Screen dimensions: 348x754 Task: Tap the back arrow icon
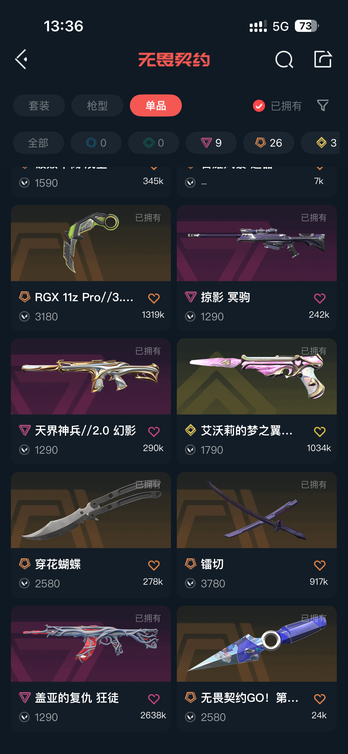(22, 59)
